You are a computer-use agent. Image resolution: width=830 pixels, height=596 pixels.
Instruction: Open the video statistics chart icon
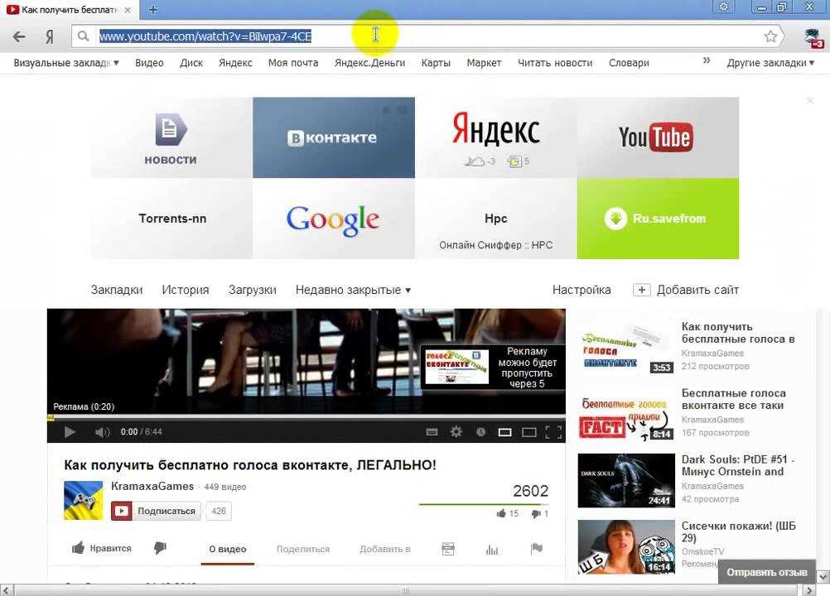492,550
